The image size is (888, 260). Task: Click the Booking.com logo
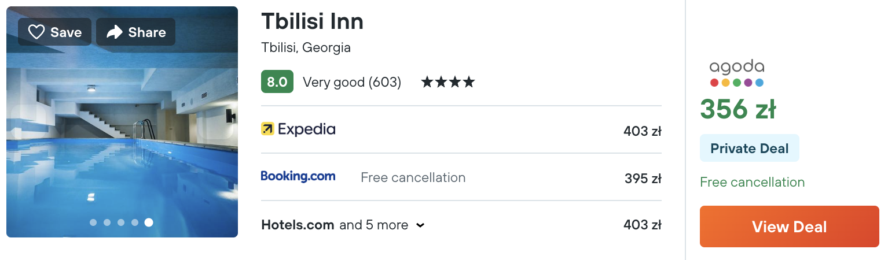pyautogui.click(x=298, y=176)
